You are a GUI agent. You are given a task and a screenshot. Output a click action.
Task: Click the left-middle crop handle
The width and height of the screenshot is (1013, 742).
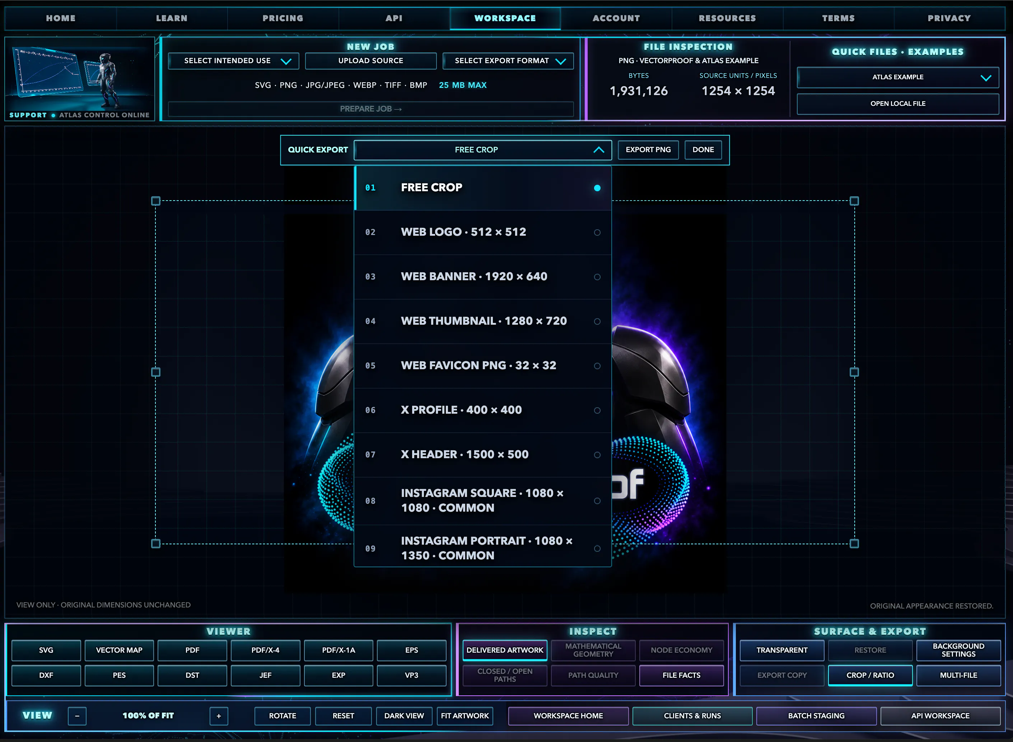(x=156, y=372)
